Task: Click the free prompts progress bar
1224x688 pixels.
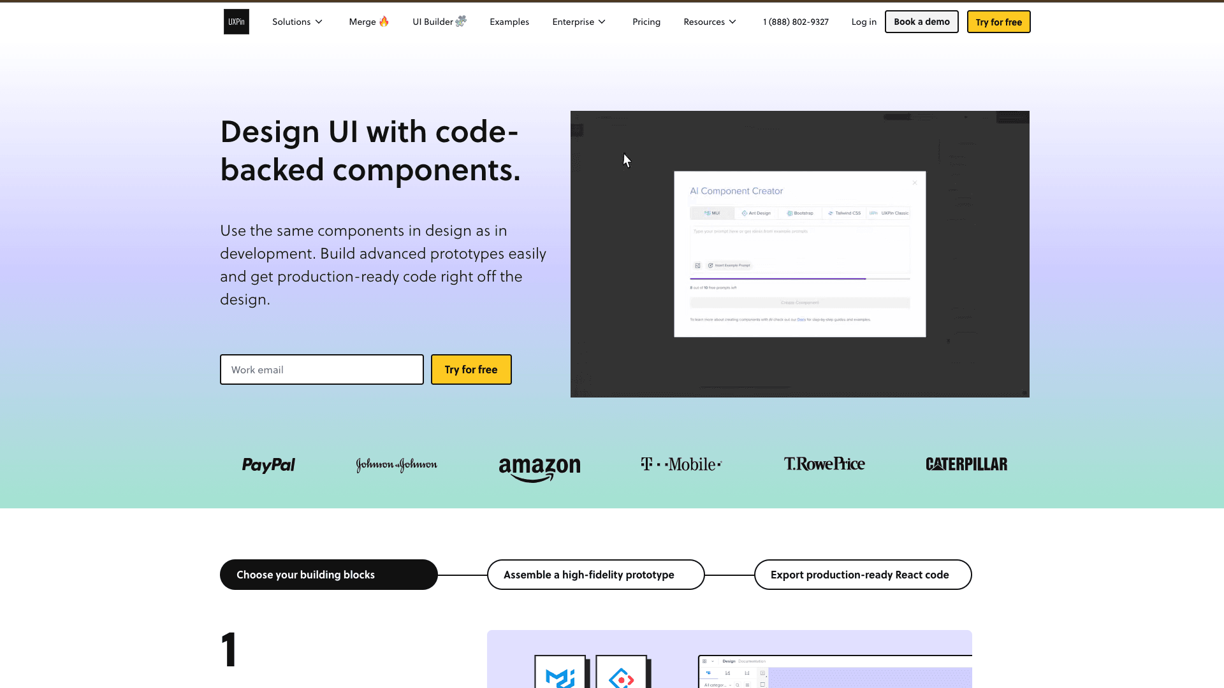Action: tap(799, 278)
